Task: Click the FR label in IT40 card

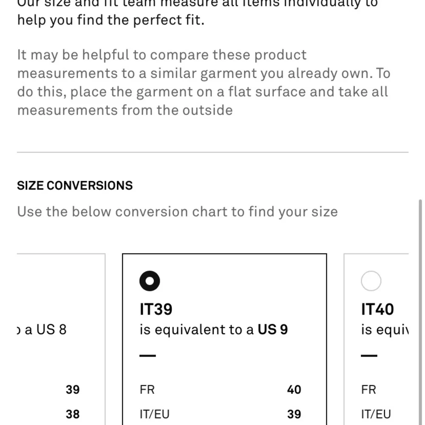Action: tap(368, 390)
